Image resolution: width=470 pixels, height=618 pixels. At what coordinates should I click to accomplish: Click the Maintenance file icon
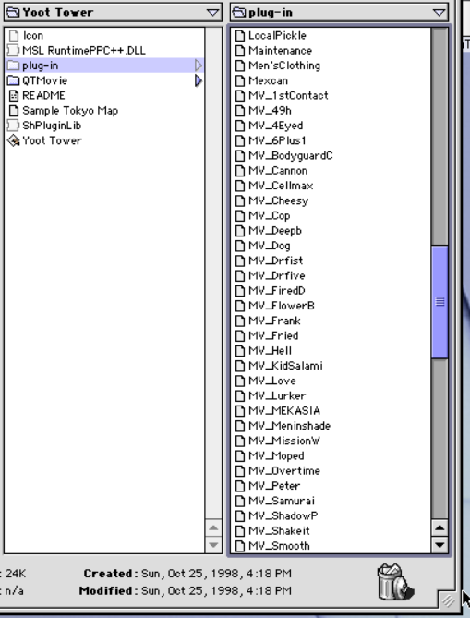click(240, 51)
